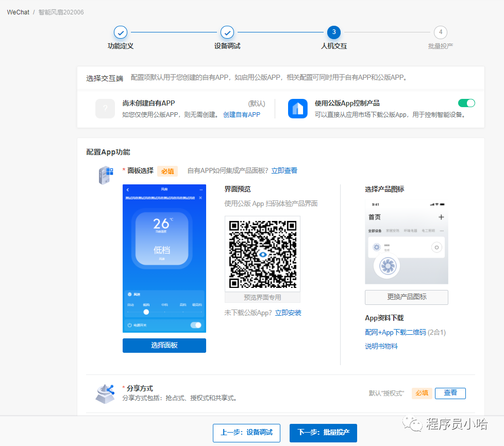Image resolution: width=504 pixels, height=446 pixels.
Task: Go to the 设备调试 step
Action: click(x=227, y=32)
